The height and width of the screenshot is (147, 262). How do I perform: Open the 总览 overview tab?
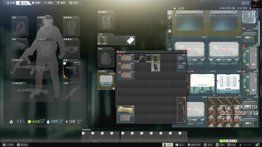point(11,3)
